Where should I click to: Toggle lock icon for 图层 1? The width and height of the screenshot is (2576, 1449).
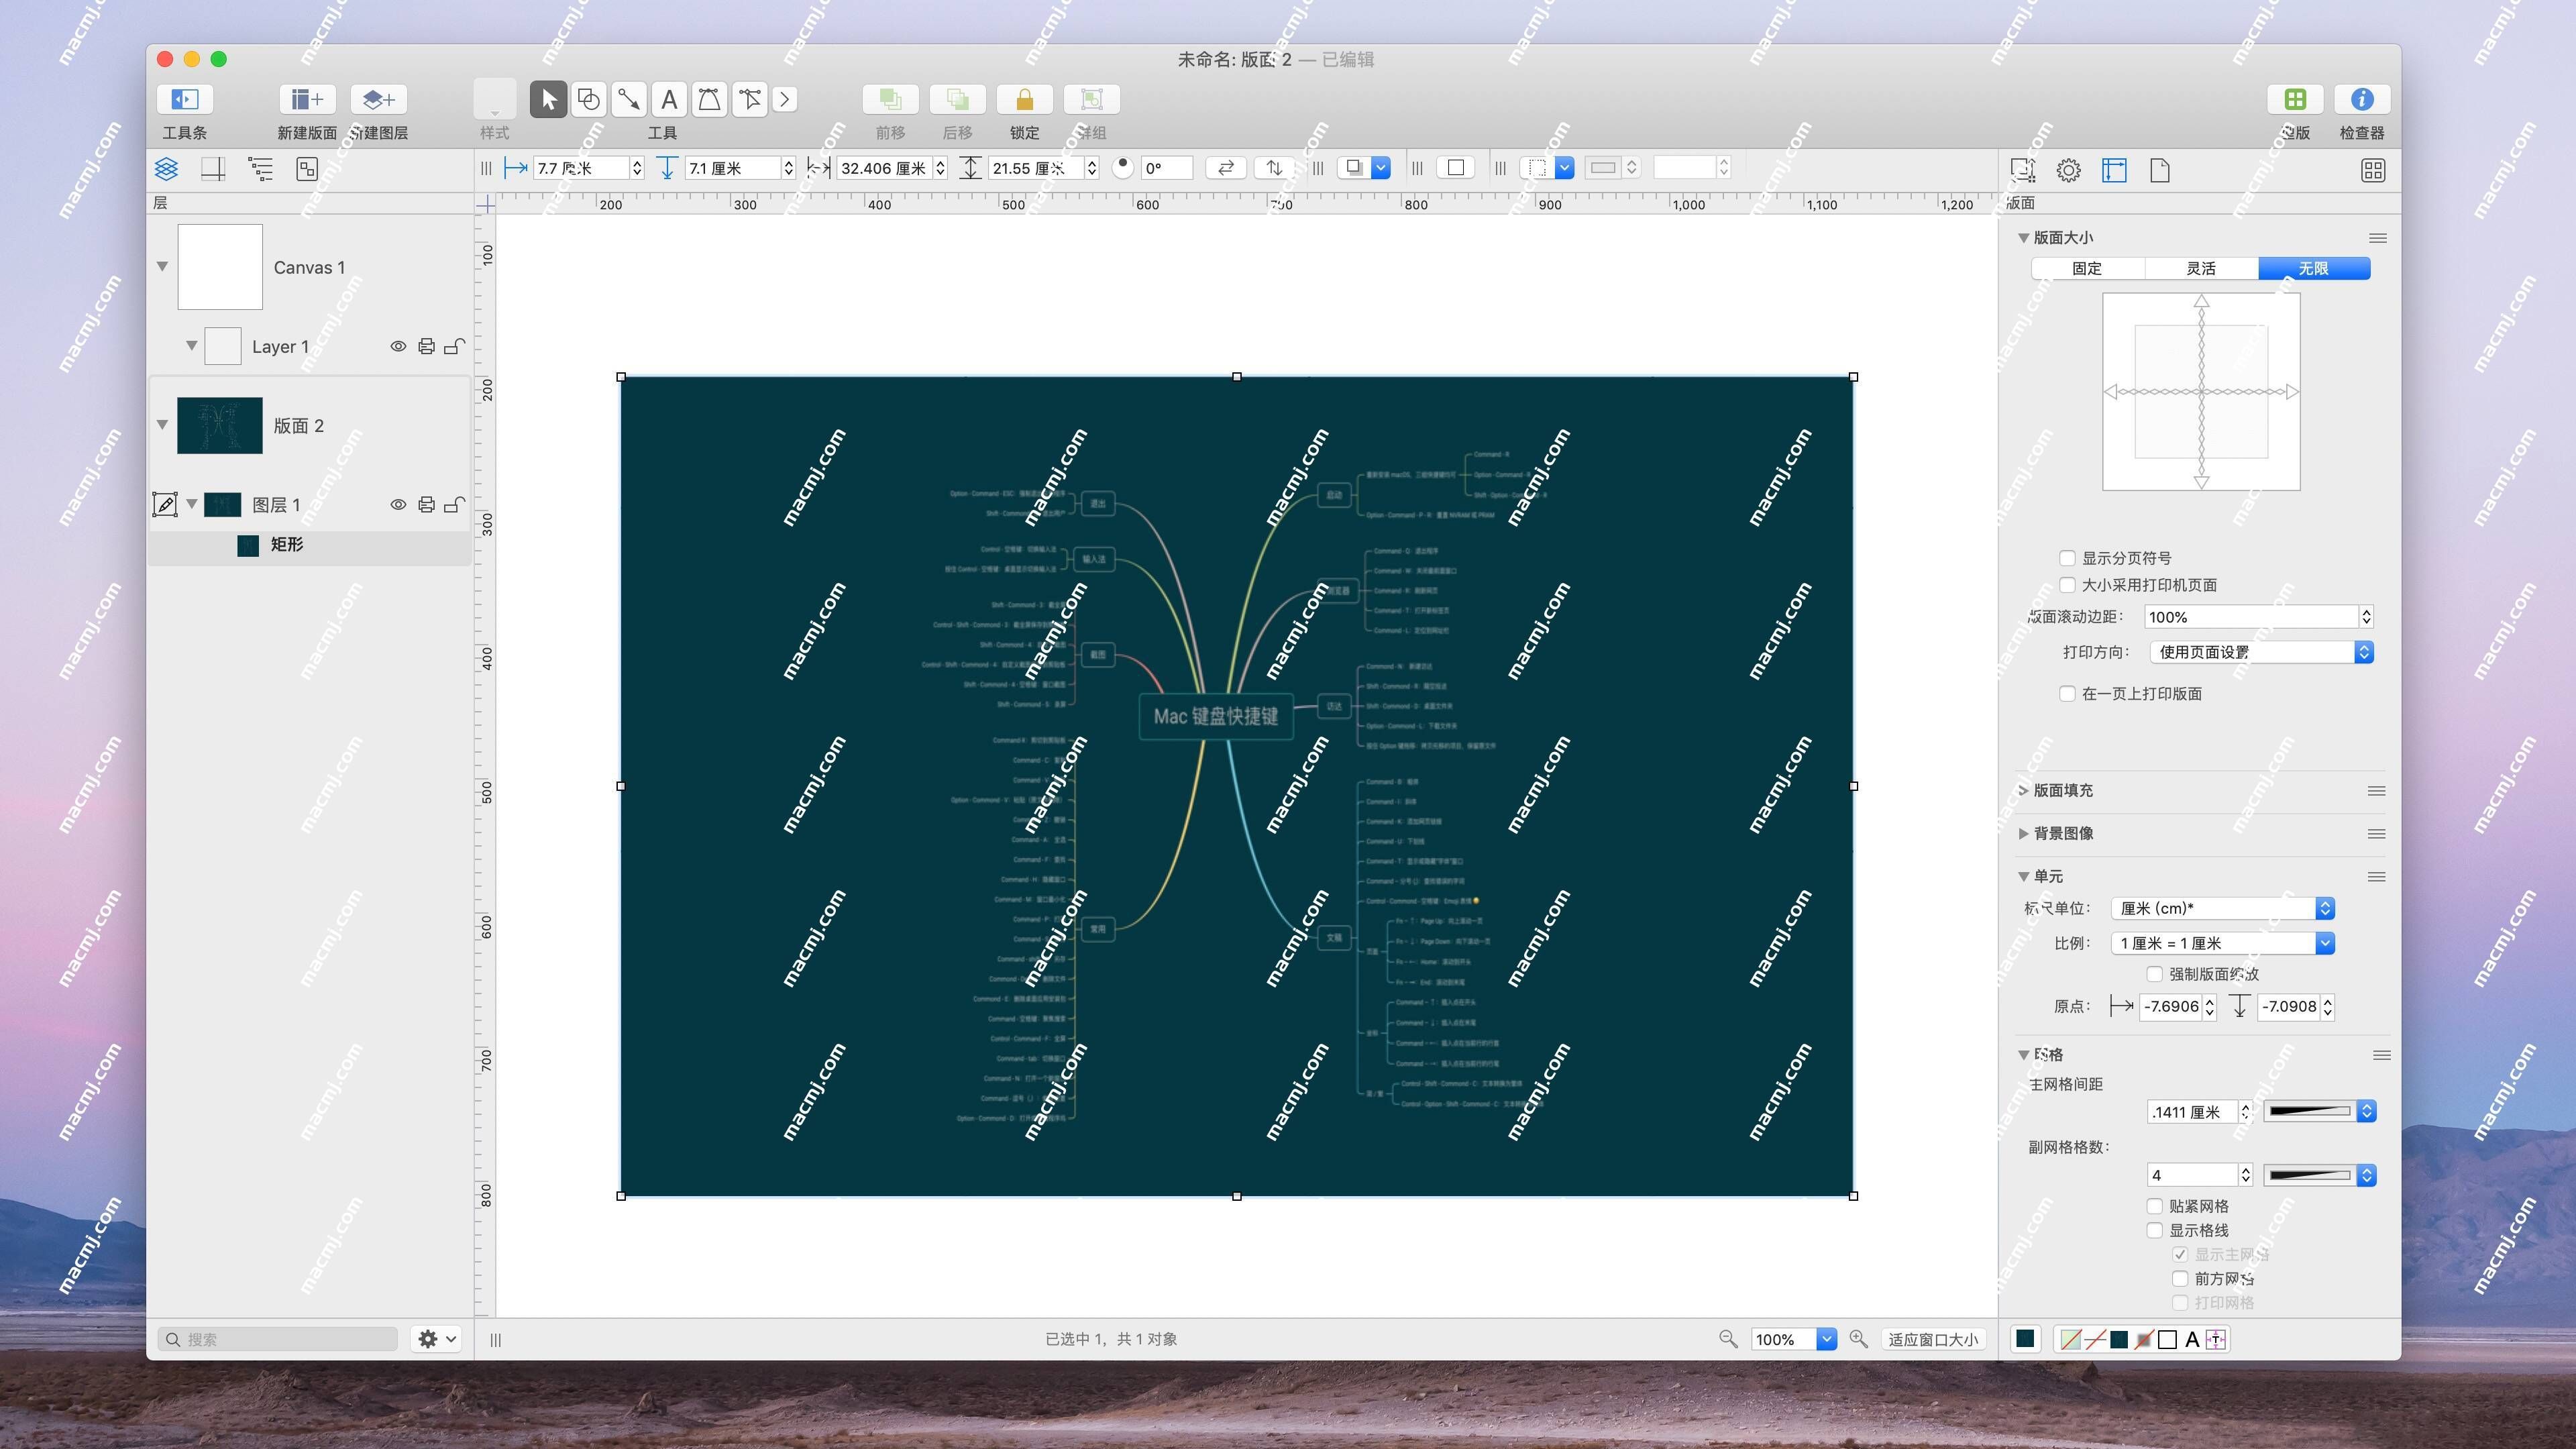point(454,505)
